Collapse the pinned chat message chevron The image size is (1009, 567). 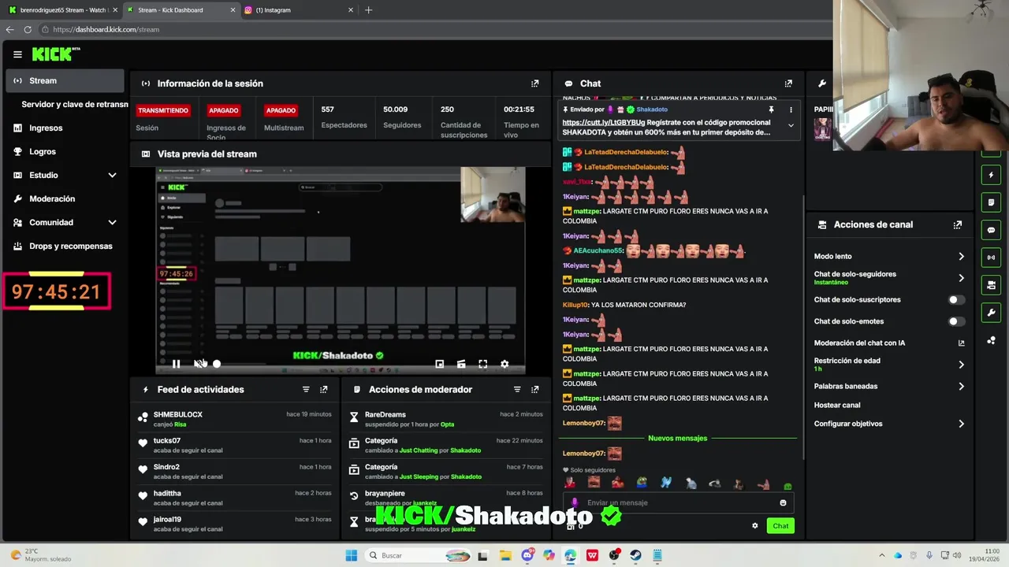click(791, 126)
